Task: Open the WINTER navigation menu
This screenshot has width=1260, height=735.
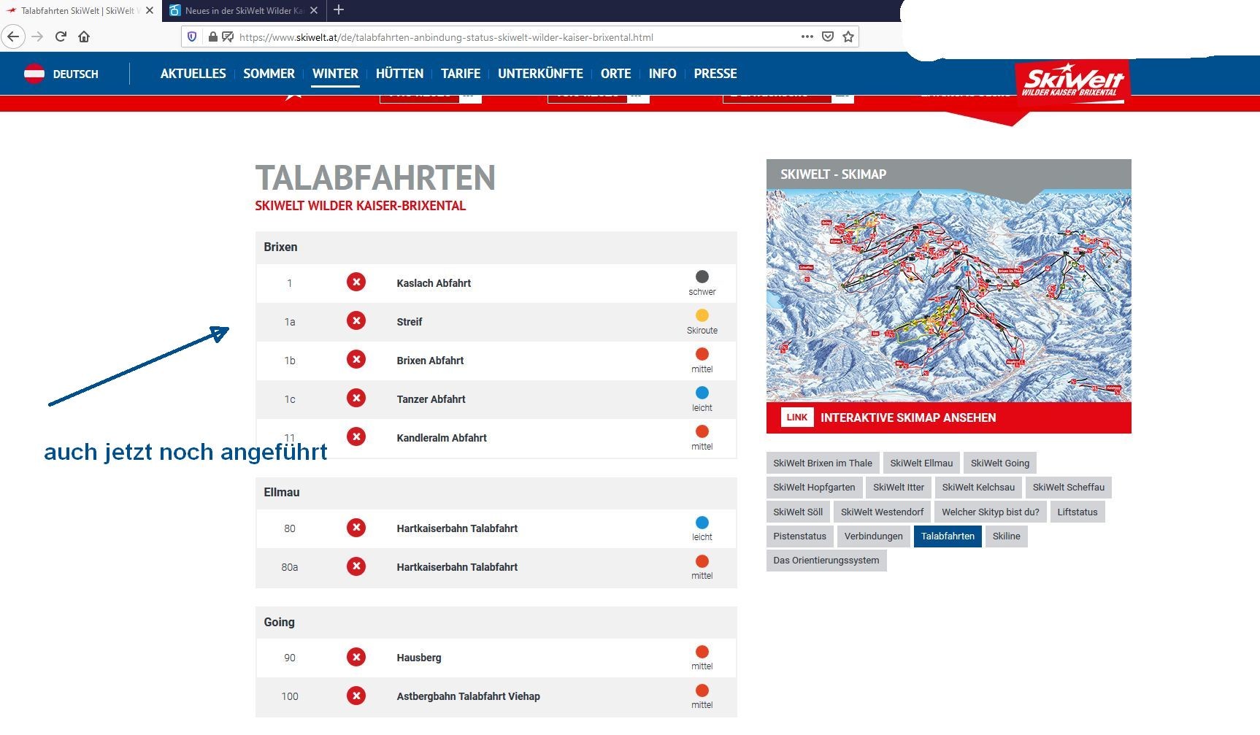Action: point(335,73)
